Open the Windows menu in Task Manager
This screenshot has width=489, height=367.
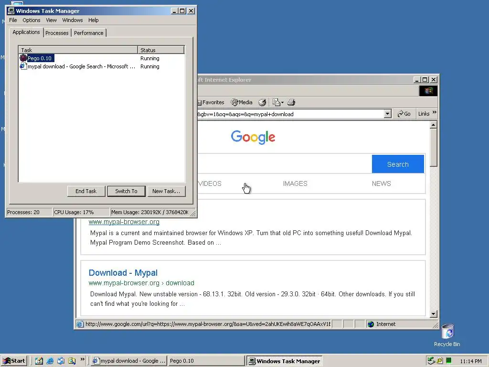(73, 20)
